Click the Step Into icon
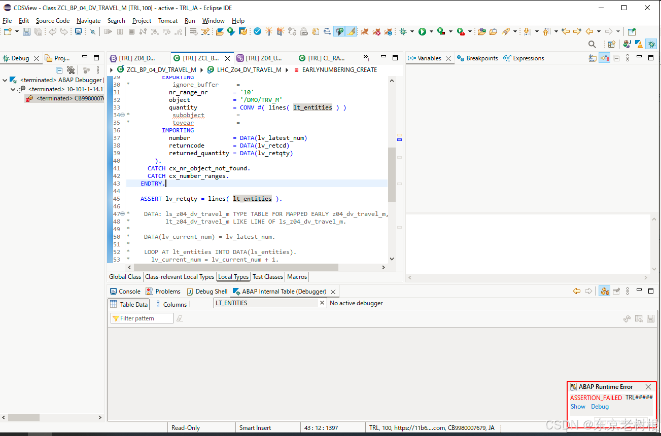This screenshot has height=436, width=661. [155, 31]
